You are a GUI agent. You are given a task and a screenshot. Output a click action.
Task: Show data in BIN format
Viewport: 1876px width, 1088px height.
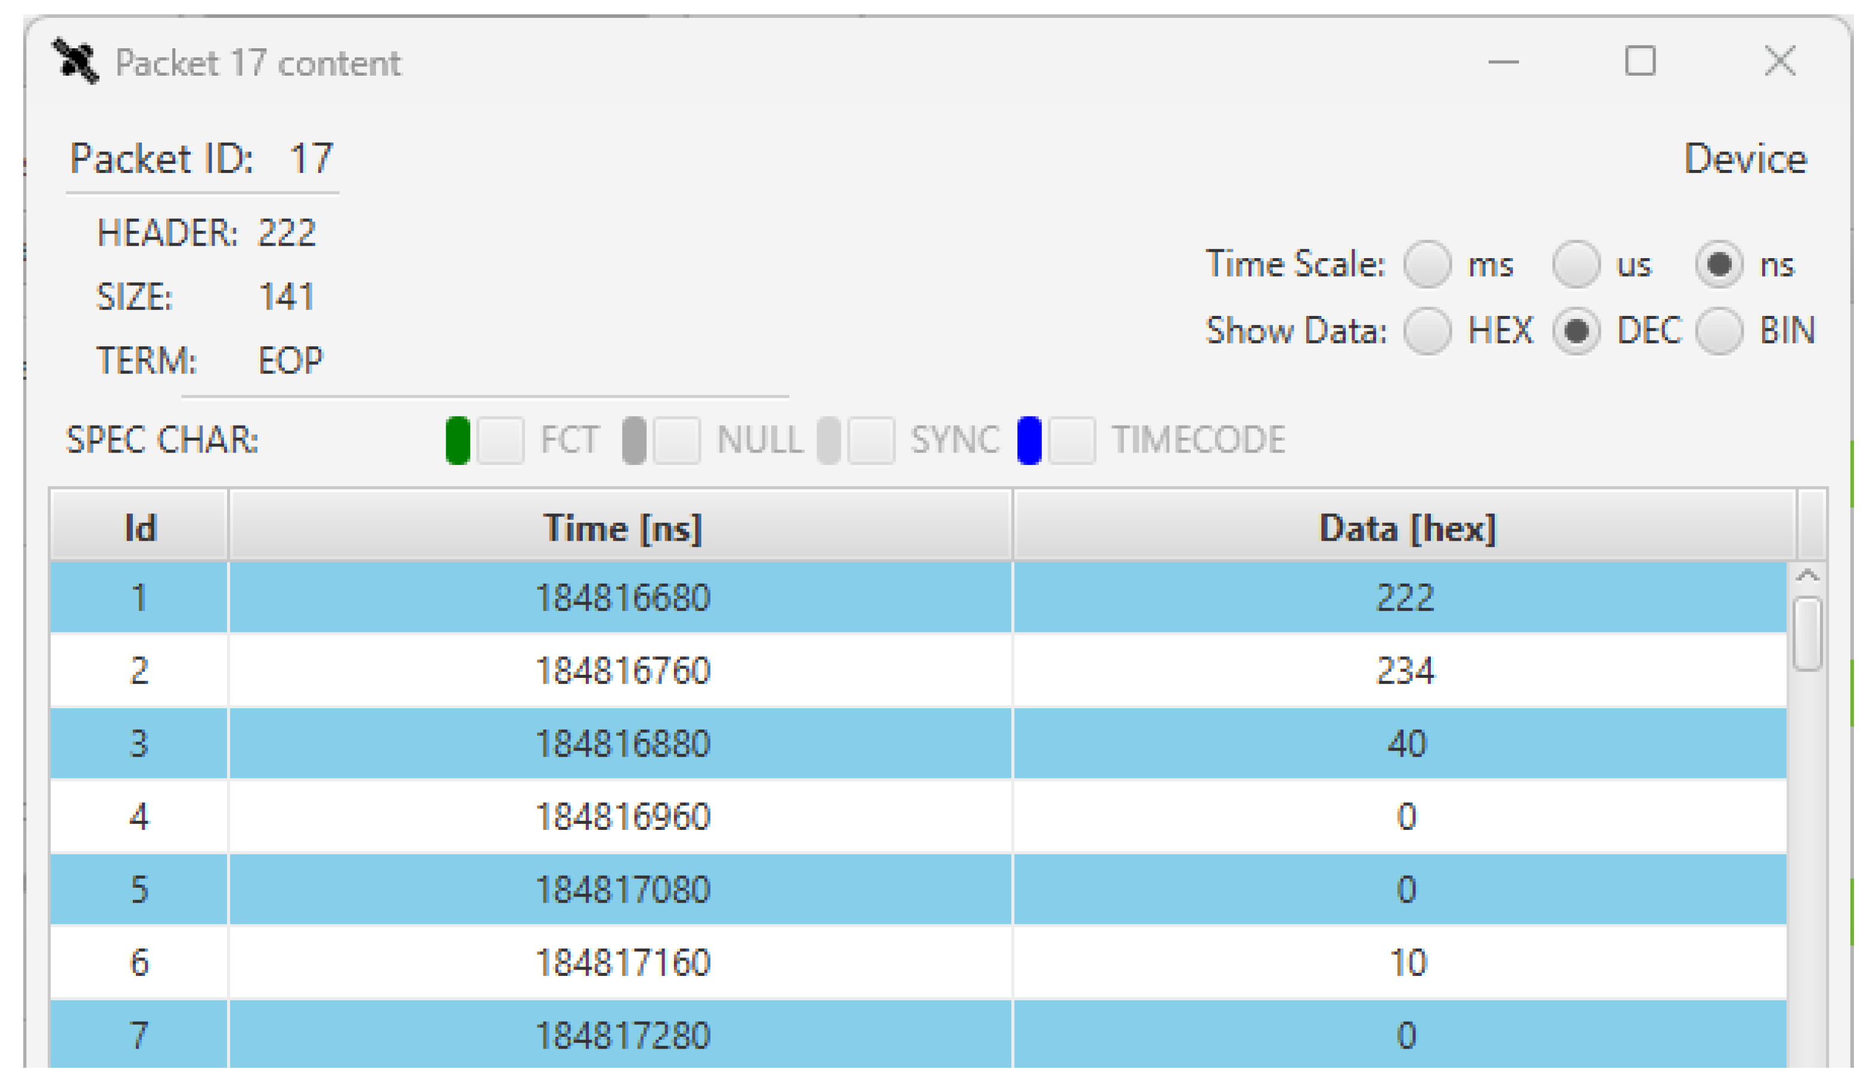1718,331
